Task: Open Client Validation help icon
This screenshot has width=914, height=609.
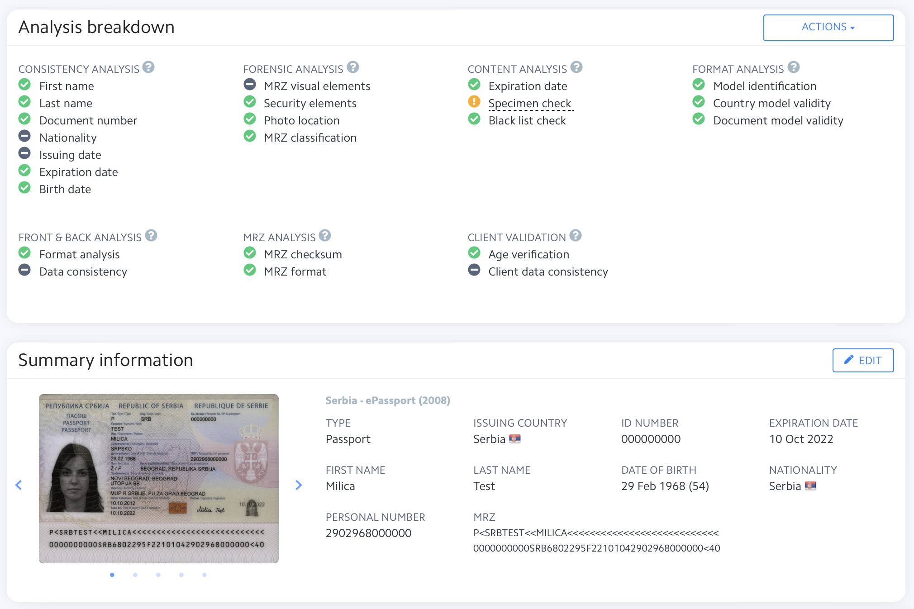Action: pos(576,236)
